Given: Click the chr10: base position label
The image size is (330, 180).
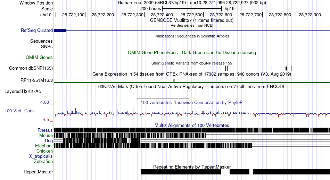Looking at the screenshot, I should [x=46, y=15].
